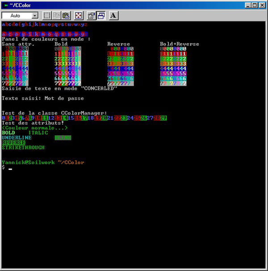Open console Properties from the toolbar

point(91,16)
